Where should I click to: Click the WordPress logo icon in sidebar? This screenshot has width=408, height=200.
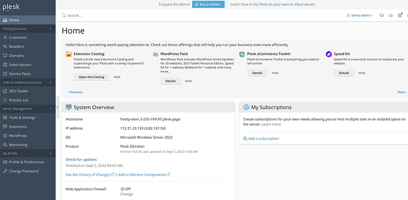[x=5, y=136]
